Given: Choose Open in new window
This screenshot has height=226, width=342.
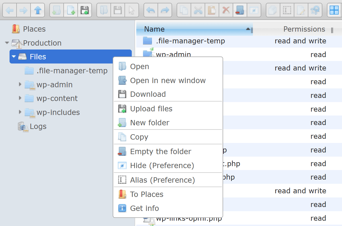Looking at the screenshot, I should pos(168,80).
